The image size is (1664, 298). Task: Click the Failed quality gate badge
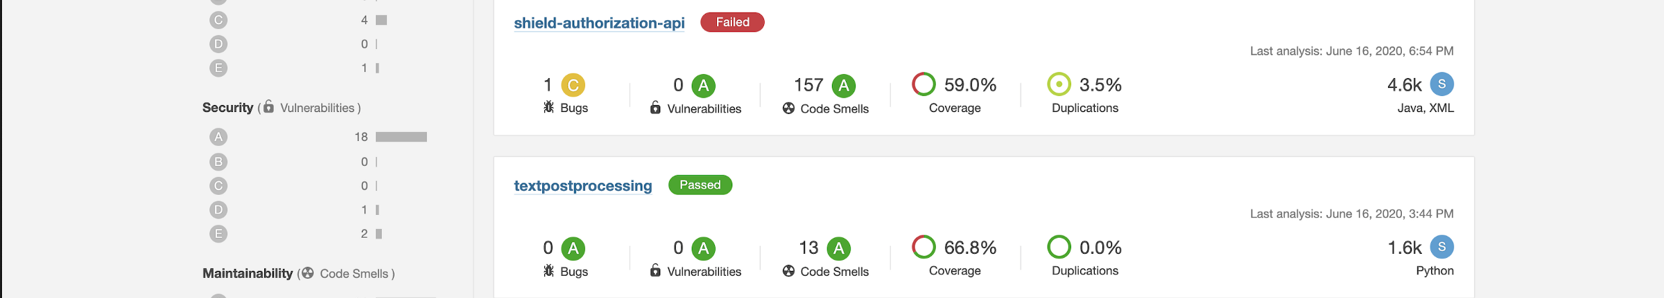pos(732,22)
